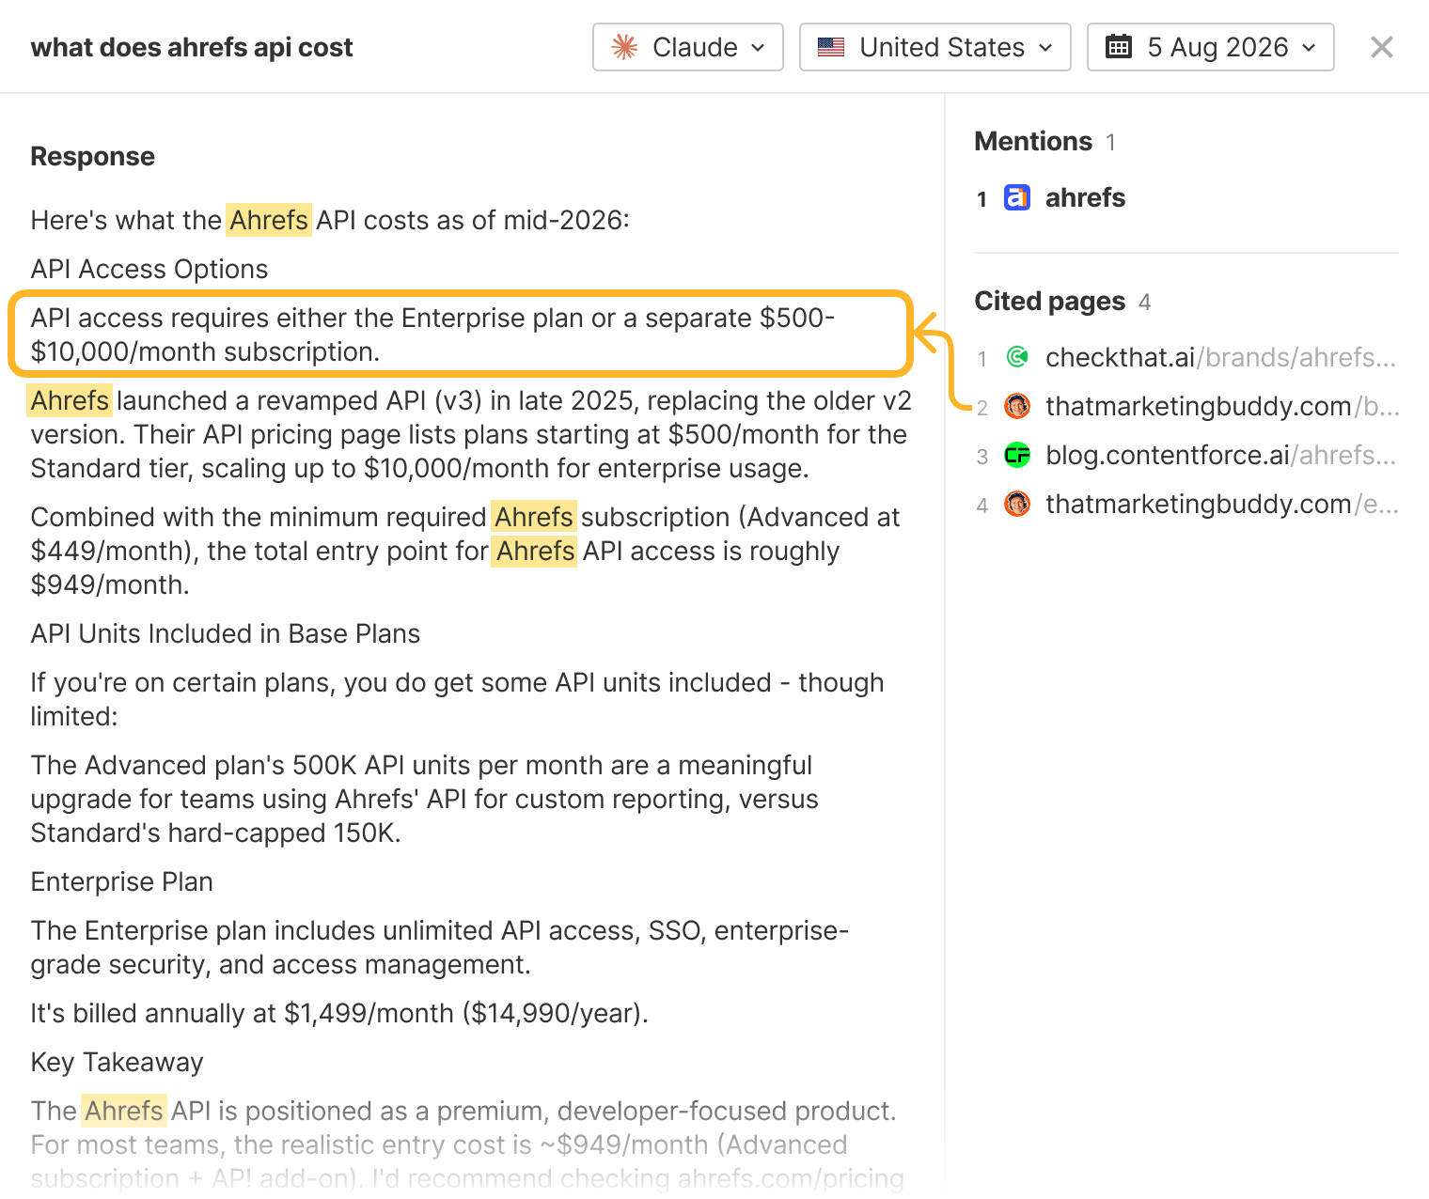The image size is (1429, 1199).
Task: Open the 5 Aug 2026 date dropdown
Action: tap(1211, 47)
